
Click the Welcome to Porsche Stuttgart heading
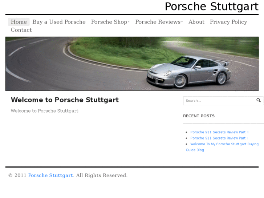coord(65,100)
